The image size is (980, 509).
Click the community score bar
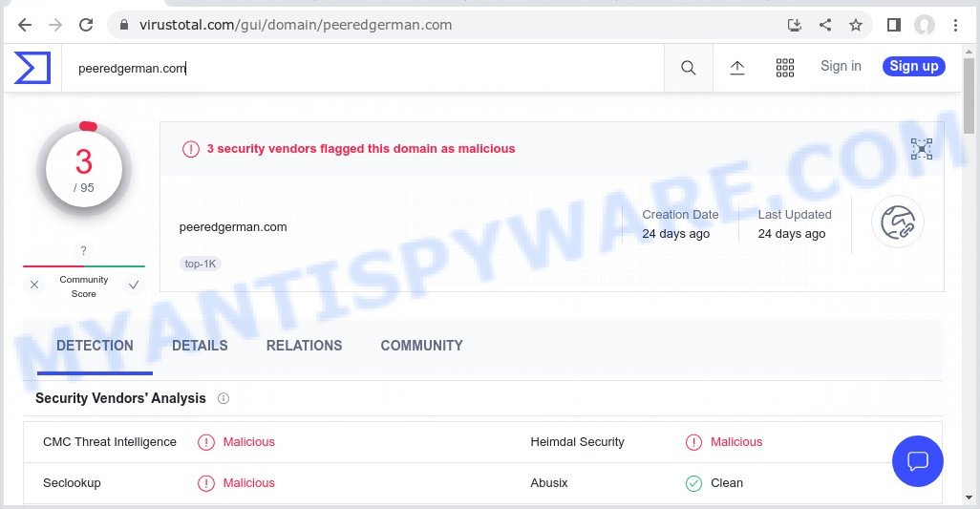tap(84, 266)
